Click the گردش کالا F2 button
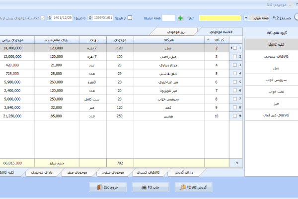The width and height of the screenshot is (298, 199). tap(193, 187)
